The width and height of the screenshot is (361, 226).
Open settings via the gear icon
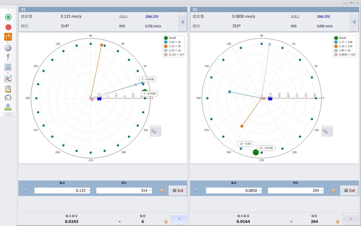(8, 48)
